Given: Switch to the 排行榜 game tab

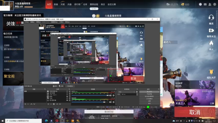Looking at the screenshot, I should coord(77,4).
